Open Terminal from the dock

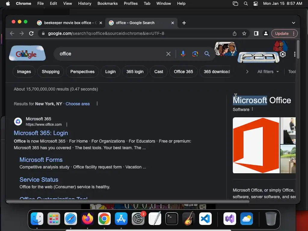(x=172, y=219)
